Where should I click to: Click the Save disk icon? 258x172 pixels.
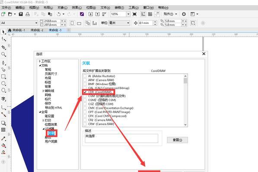(21, 14)
